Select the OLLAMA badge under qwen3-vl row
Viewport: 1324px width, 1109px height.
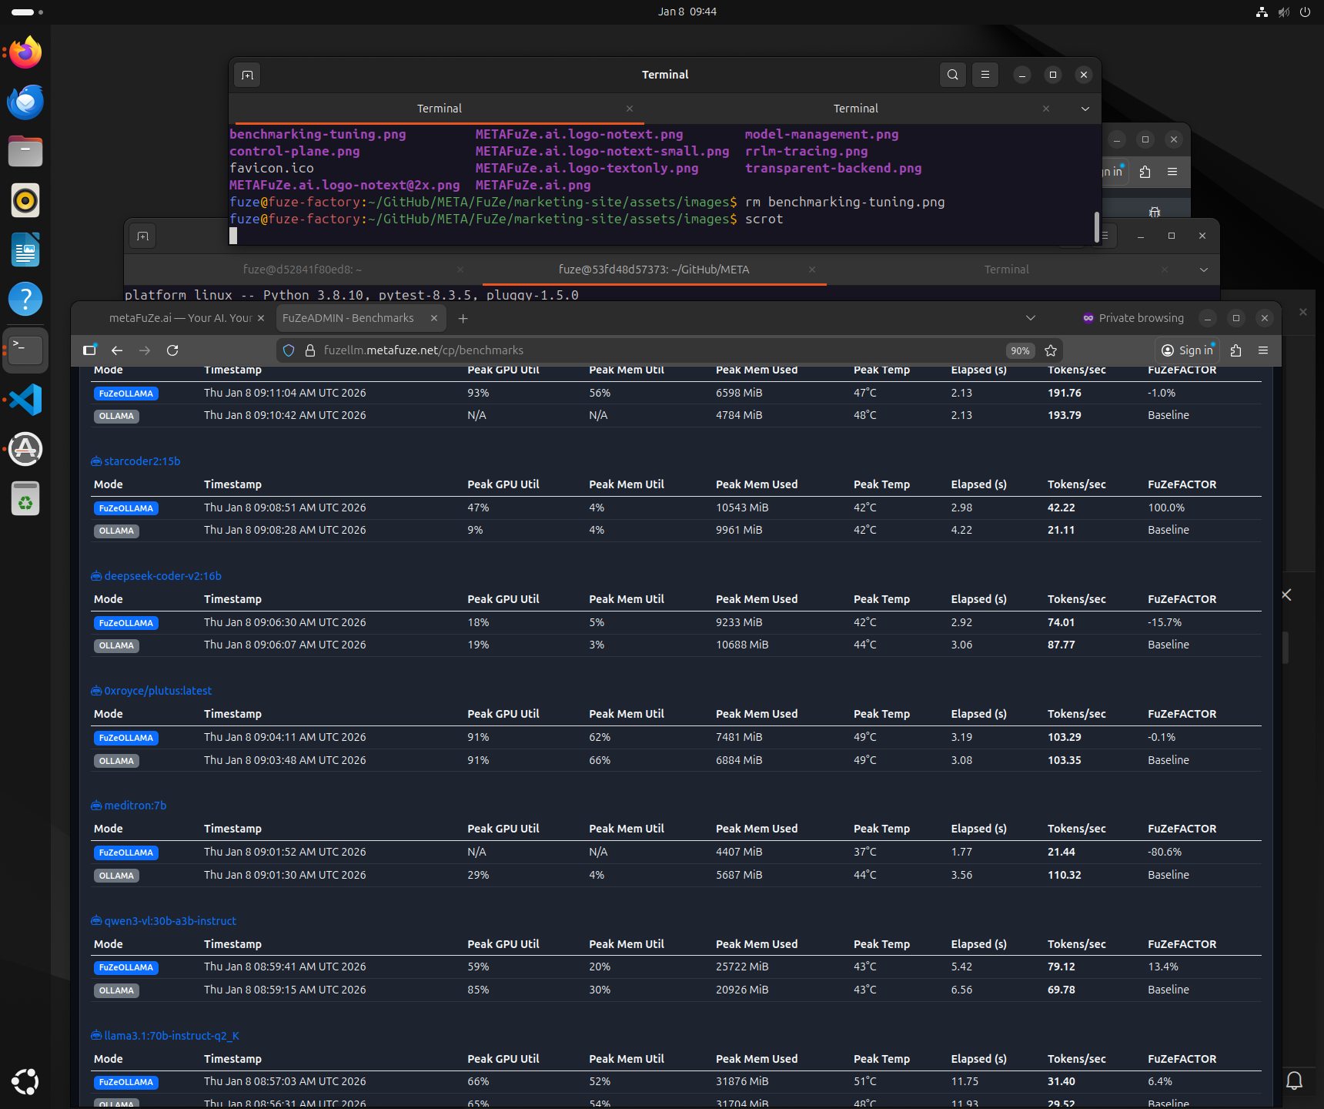pos(116,990)
